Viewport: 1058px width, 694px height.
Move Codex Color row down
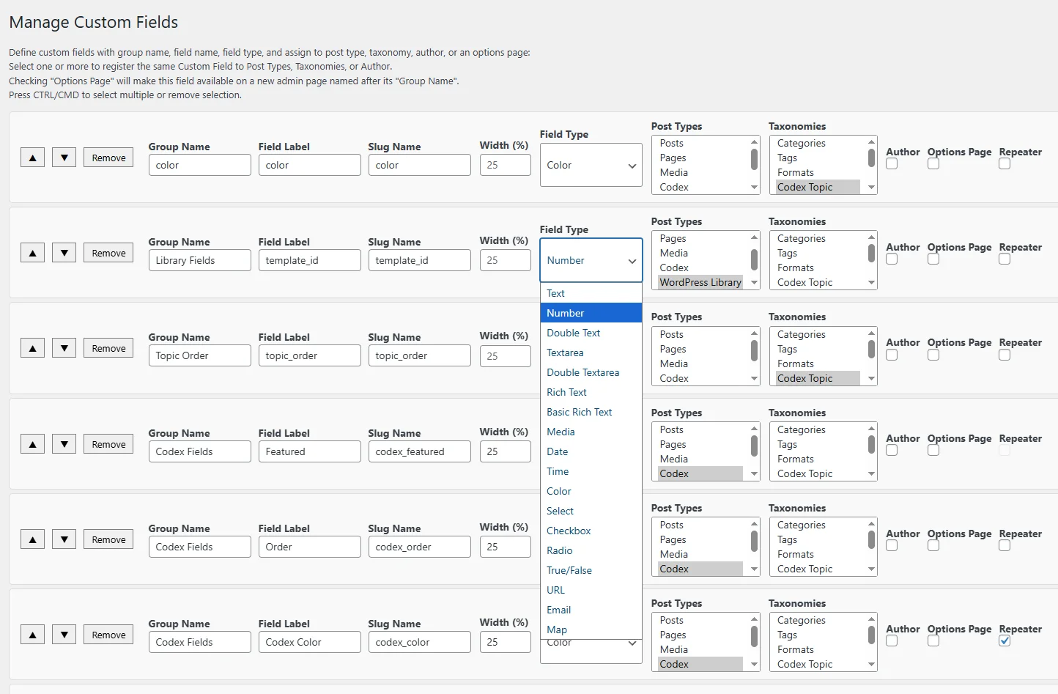[x=64, y=635]
